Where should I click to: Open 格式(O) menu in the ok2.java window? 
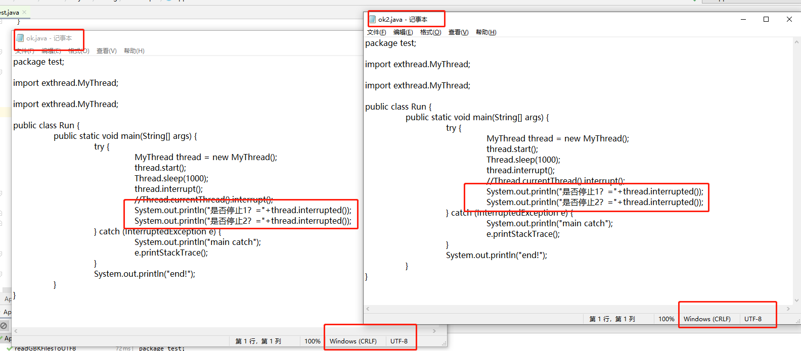tap(431, 32)
